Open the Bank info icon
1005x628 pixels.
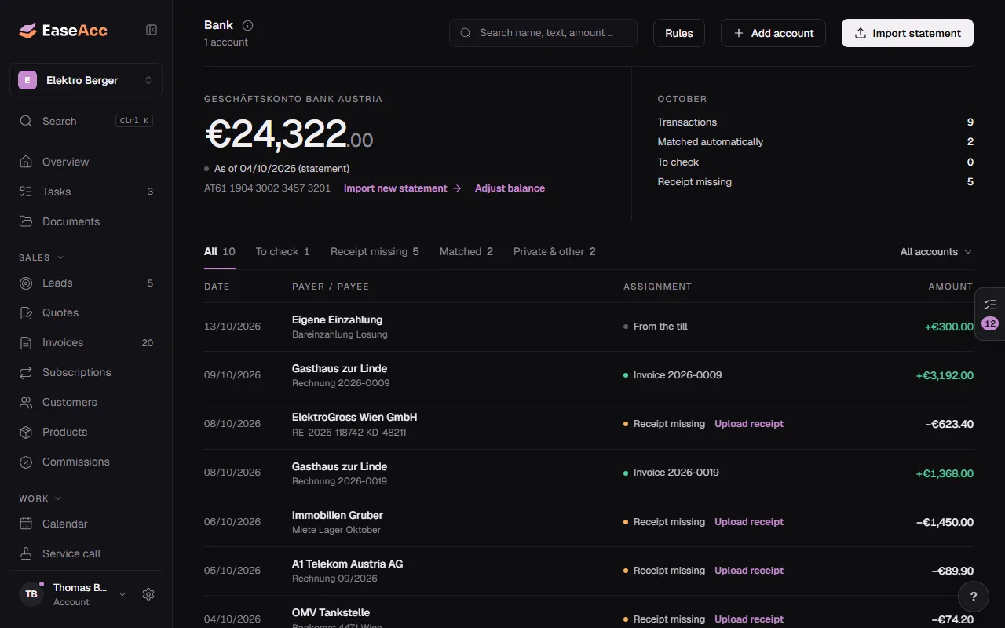[x=248, y=25]
